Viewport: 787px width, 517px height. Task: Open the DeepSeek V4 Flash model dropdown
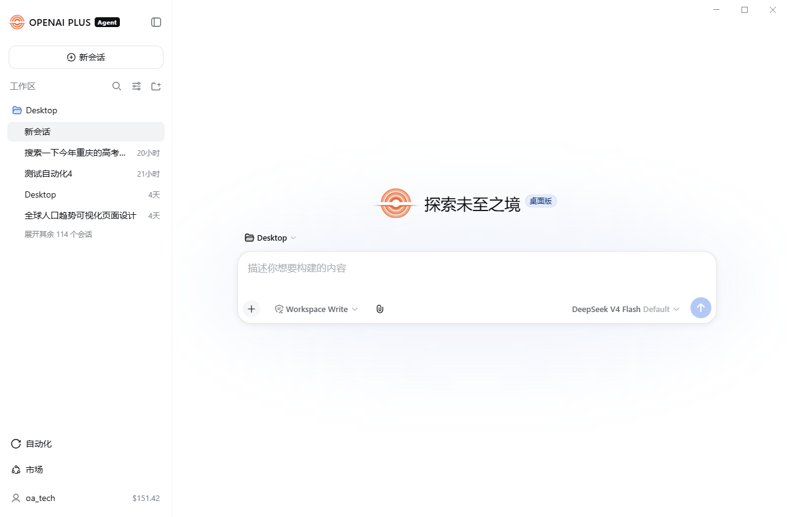click(626, 309)
